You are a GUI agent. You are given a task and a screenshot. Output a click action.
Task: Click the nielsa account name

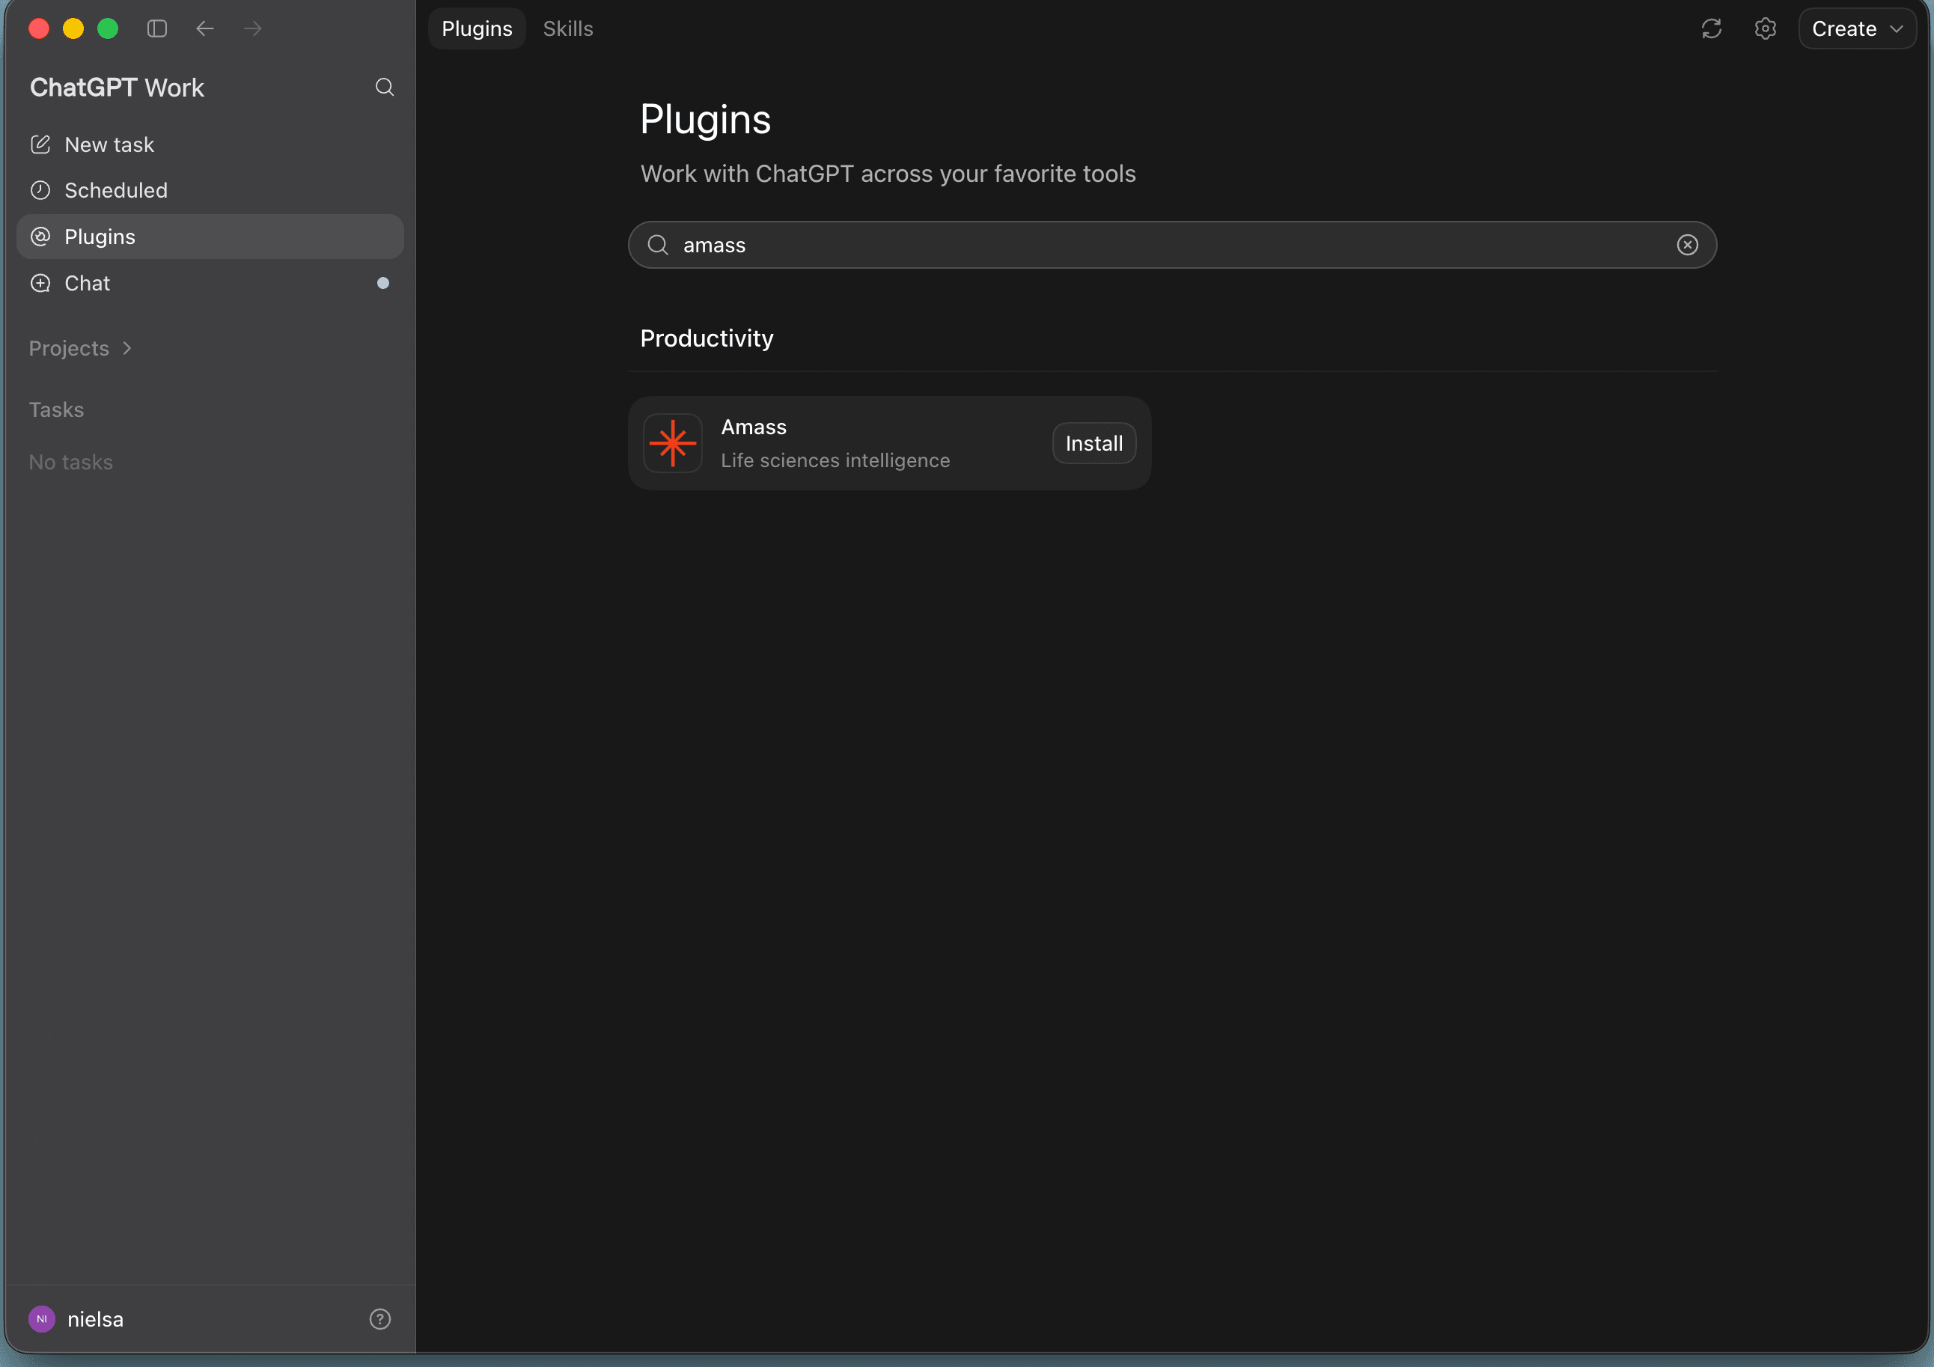pos(95,1319)
